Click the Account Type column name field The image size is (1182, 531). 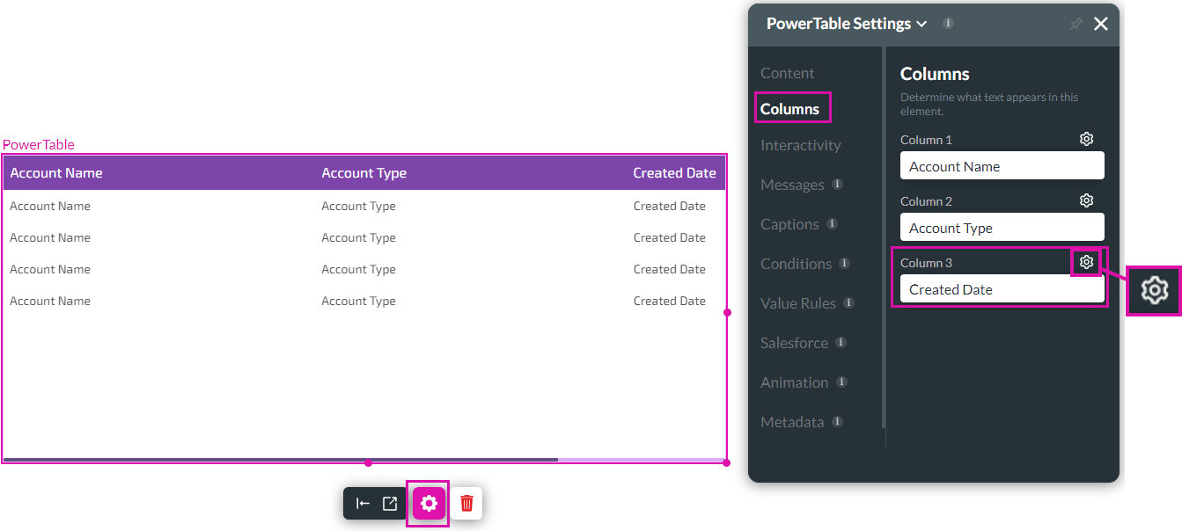click(1002, 227)
